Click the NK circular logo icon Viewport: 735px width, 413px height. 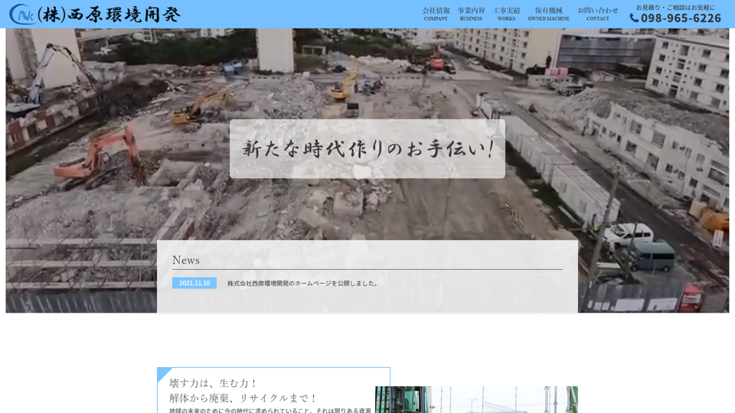[21, 14]
